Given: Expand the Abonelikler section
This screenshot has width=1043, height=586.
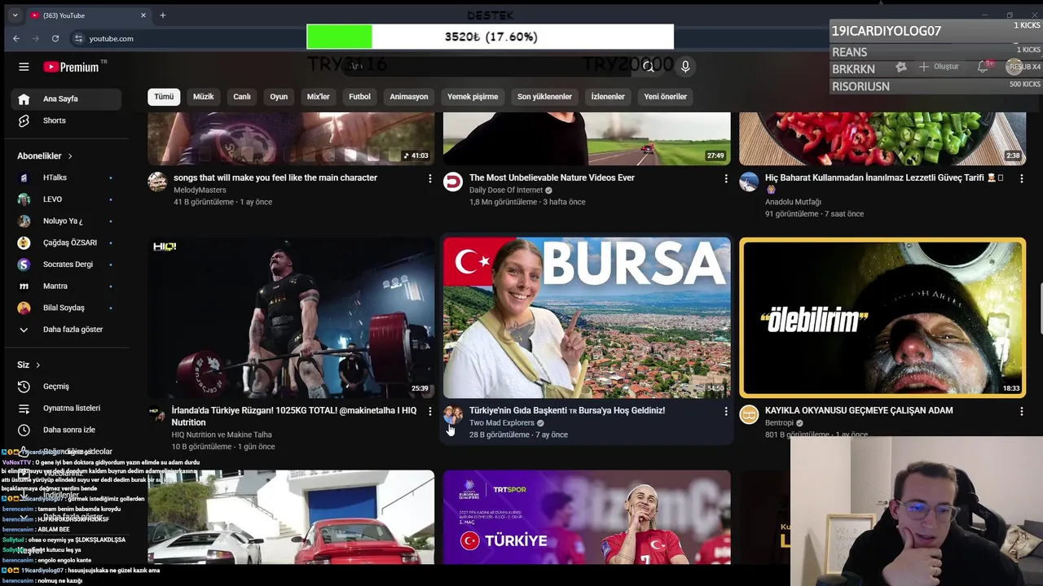Looking at the screenshot, I should point(45,155).
